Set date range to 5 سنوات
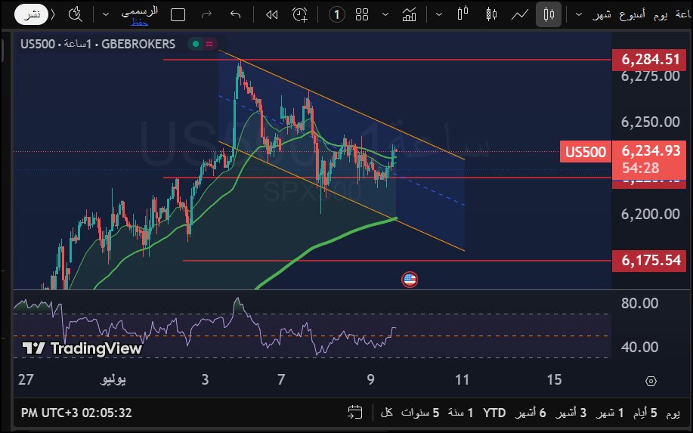Screen dimensions: 693x433 coord(420,413)
